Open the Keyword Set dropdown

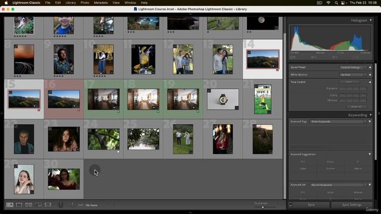pyautogui.click(x=338, y=185)
